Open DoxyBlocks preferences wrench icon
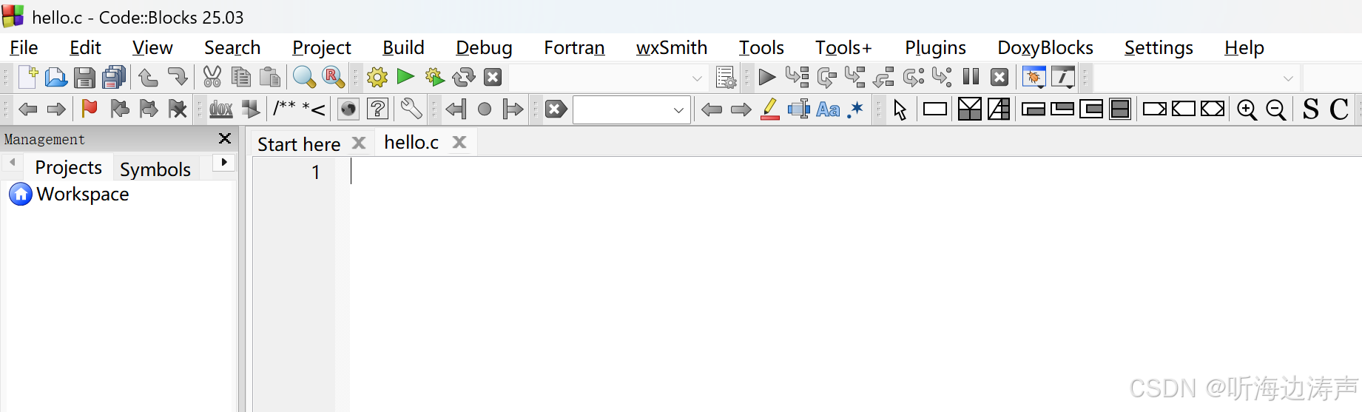 (411, 109)
